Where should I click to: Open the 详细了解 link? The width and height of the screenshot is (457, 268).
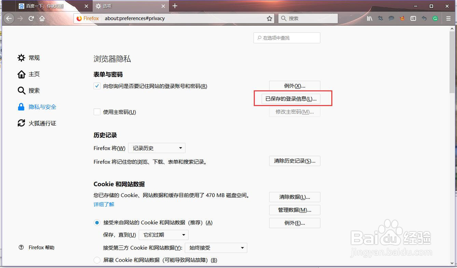click(x=104, y=204)
